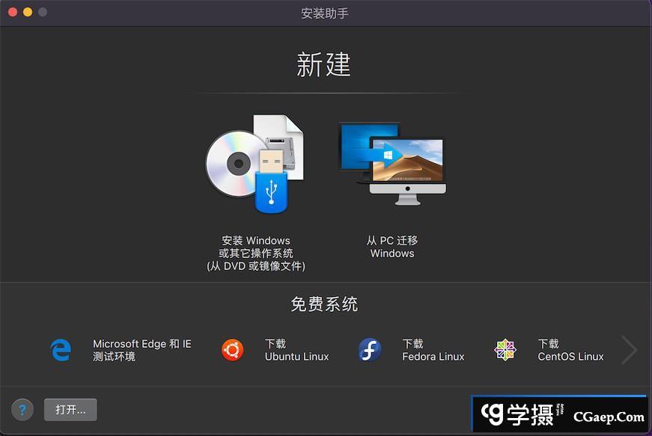This screenshot has height=436, width=652.
Task: Choose 下载 Ubuntu Linux text
Action: point(296,350)
